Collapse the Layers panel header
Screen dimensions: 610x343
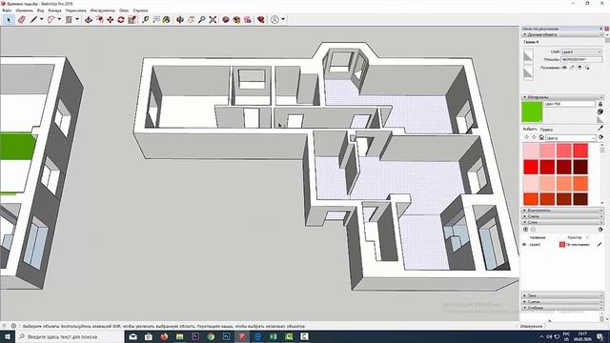[562, 222]
